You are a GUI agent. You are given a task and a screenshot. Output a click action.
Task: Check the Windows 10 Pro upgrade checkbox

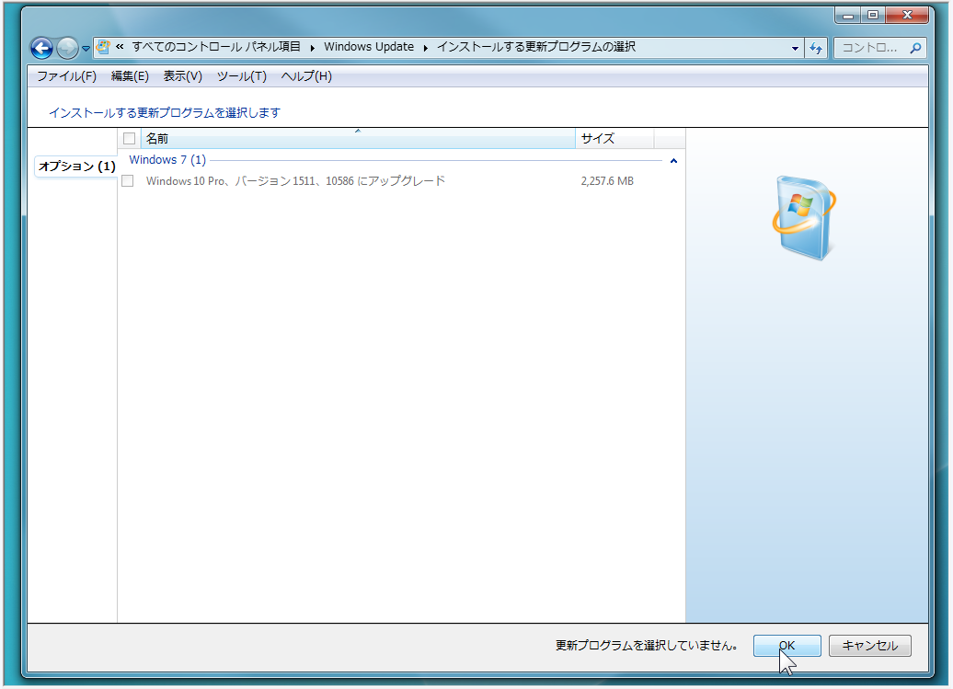(x=128, y=181)
